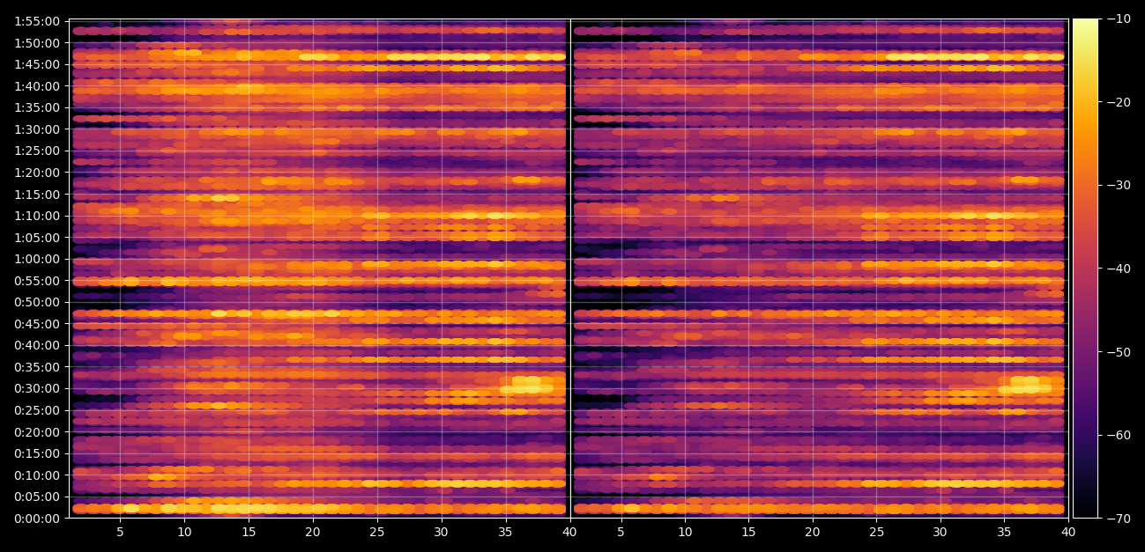Click x-axis tick 5 under left heatmap
This screenshot has width=1145, height=552.
click(120, 533)
